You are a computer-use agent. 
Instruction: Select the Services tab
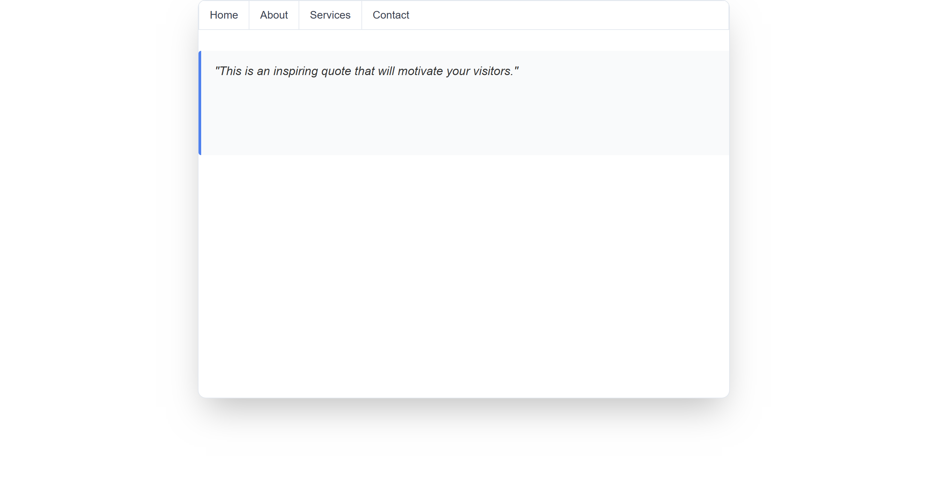pyautogui.click(x=330, y=15)
